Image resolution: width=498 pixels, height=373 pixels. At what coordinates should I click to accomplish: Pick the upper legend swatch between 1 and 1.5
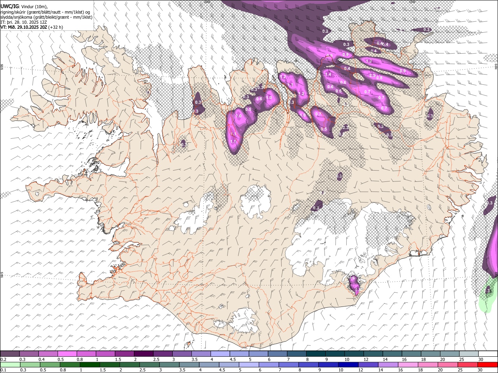pyautogui.click(x=105, y=354)
